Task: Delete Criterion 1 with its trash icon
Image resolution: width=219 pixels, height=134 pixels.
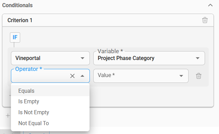Action: [205, 20]
